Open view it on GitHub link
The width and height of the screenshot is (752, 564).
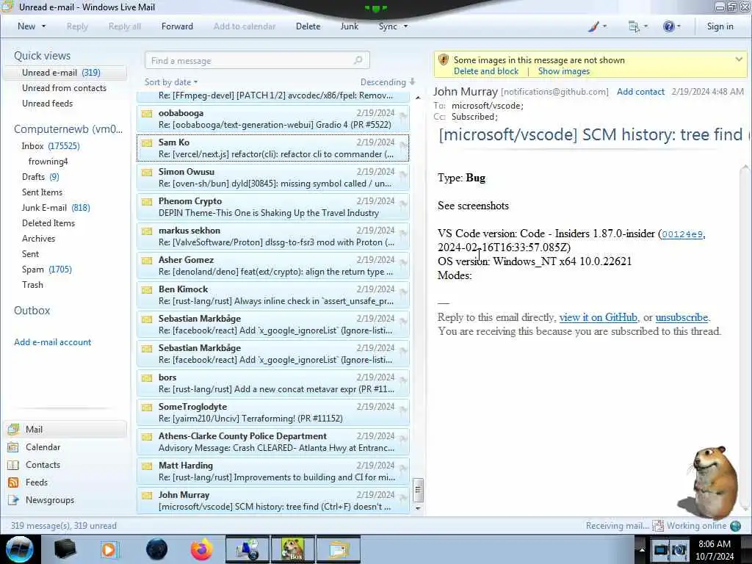[x=598, y=317]
